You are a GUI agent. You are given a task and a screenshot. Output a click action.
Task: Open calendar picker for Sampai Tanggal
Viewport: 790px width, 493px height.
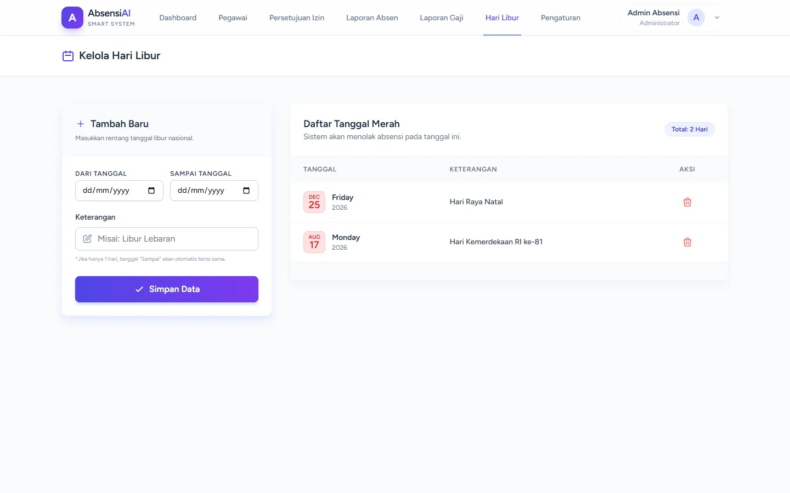coord(246,191)
